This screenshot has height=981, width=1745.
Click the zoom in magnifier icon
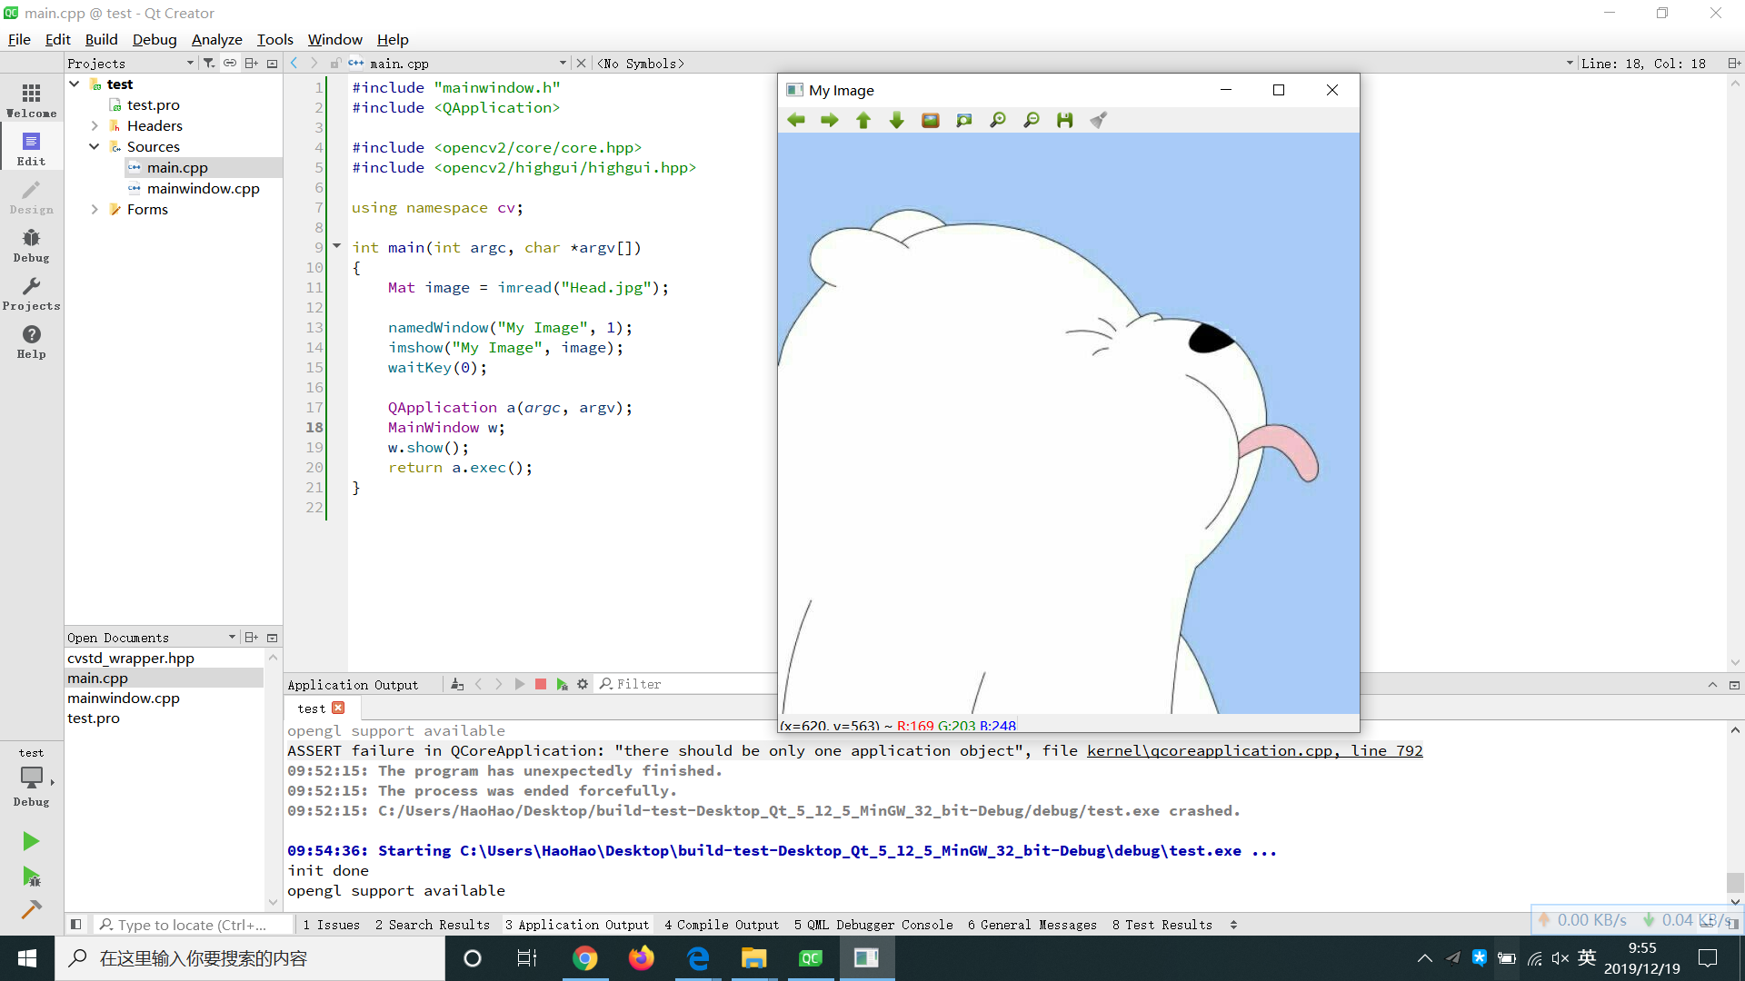click(x=998, y=120)
